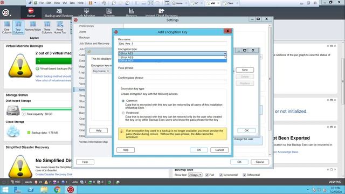Open Windows Start button

coord(5,190)
